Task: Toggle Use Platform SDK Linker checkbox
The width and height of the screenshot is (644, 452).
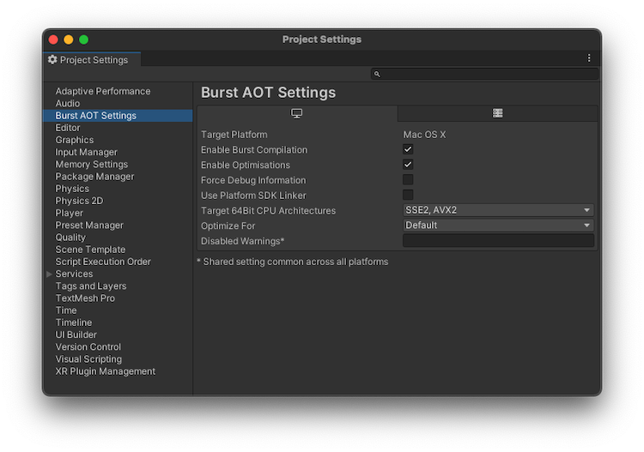Action: (x=408, y=196)
